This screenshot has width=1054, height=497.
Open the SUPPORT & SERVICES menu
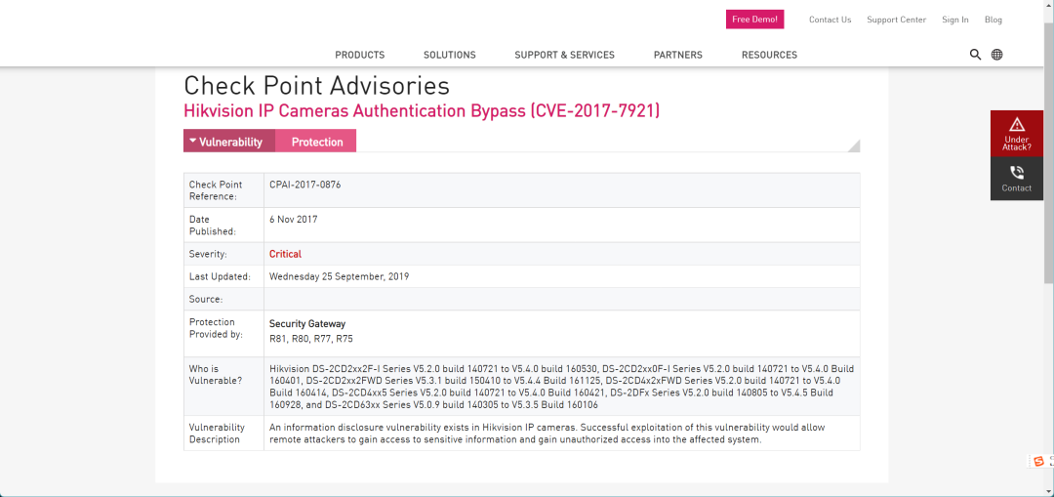click(x=565, y=55)
